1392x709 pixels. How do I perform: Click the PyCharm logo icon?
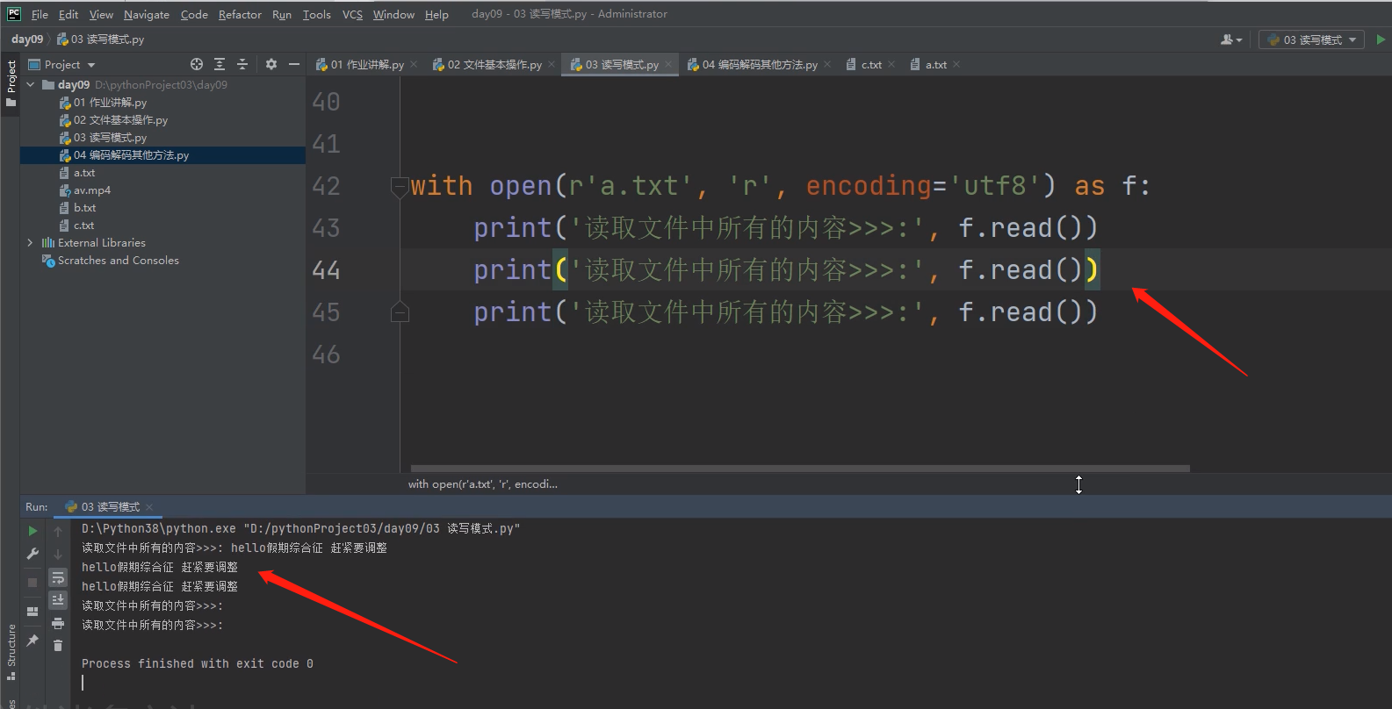[x=14, y=14]
